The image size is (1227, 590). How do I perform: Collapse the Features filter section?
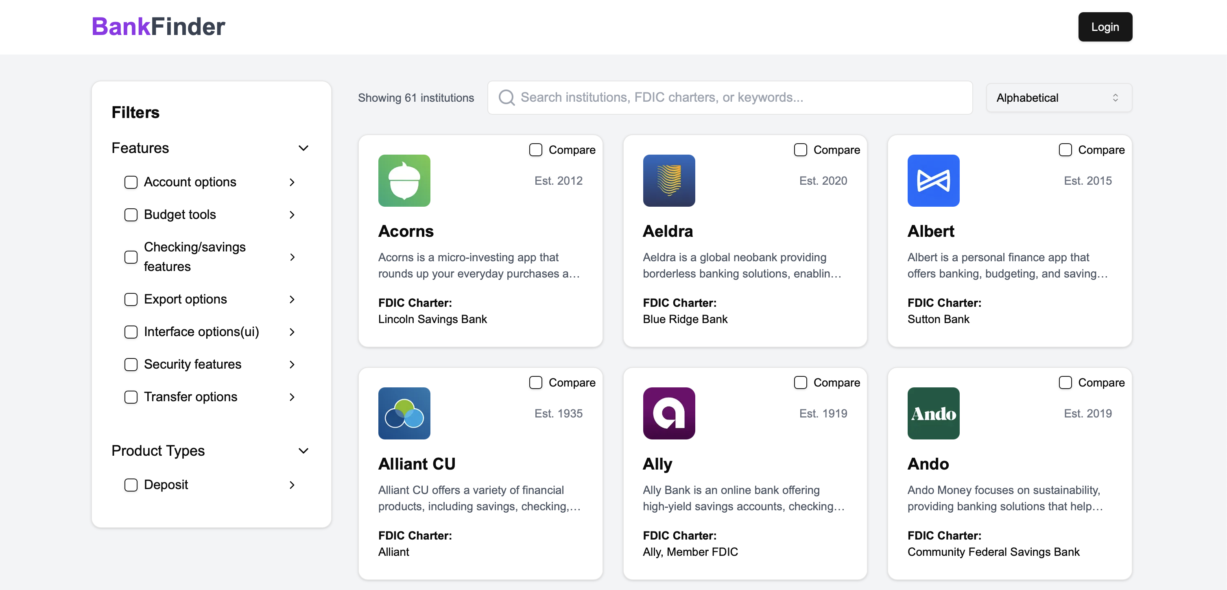pos(303,148)
